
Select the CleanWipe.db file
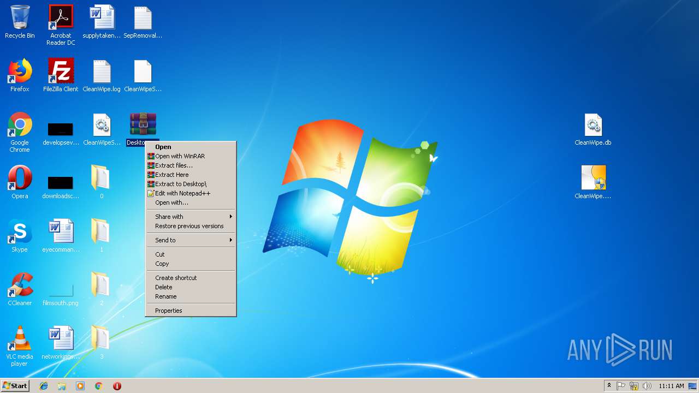(x=593, y=129)
